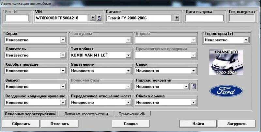Open the Наружн. покрытие dropdown
This screenshot has width=261, height=132.
click(186, 87)
